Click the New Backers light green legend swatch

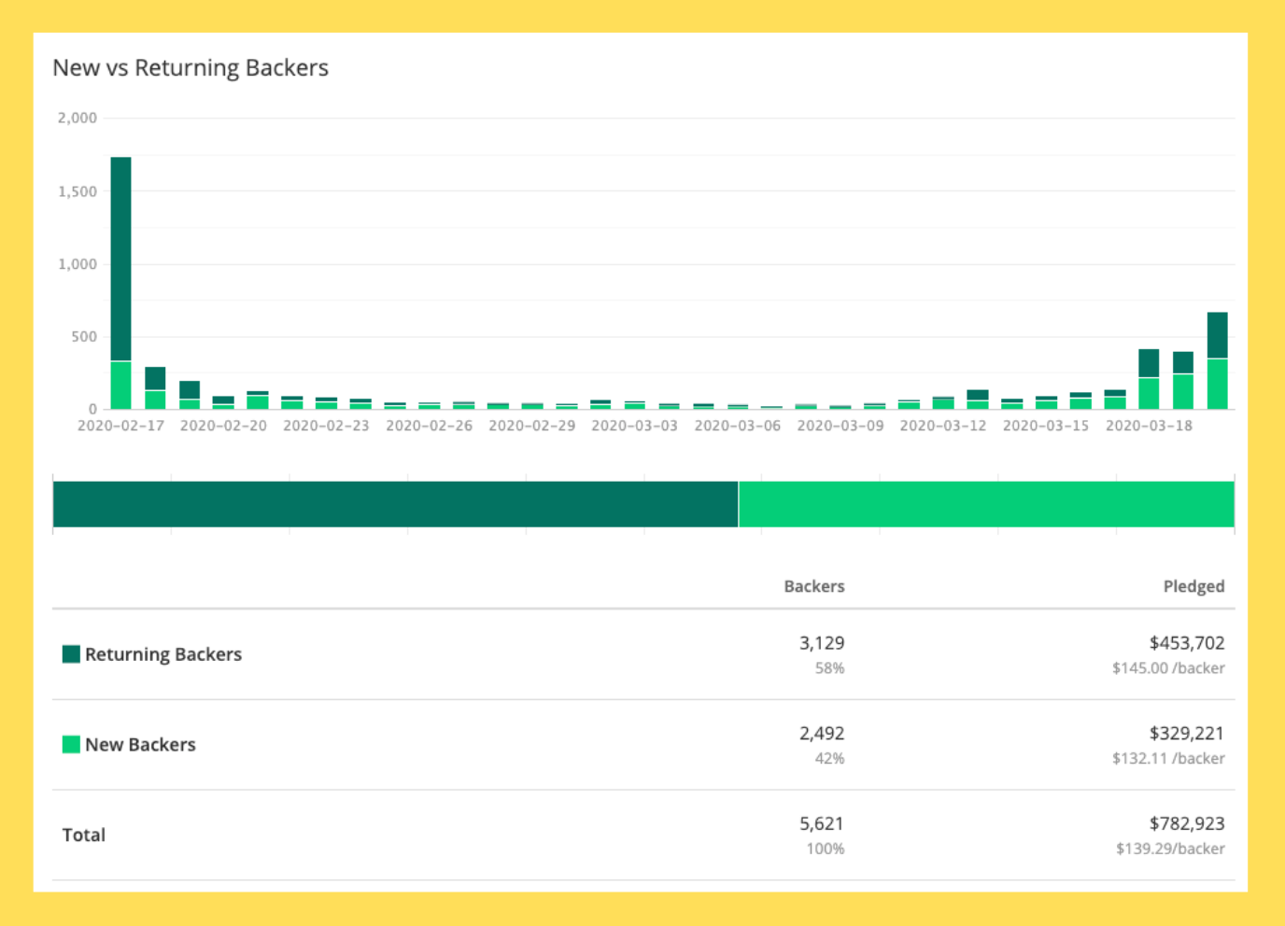(x=71, y=744)
